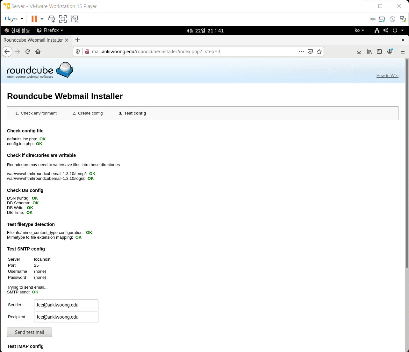The width and height of the screenshot is (409, 352).
Task: Send Ctrl+Alt+Del to the virtual machine
Action: pos(51,19)
